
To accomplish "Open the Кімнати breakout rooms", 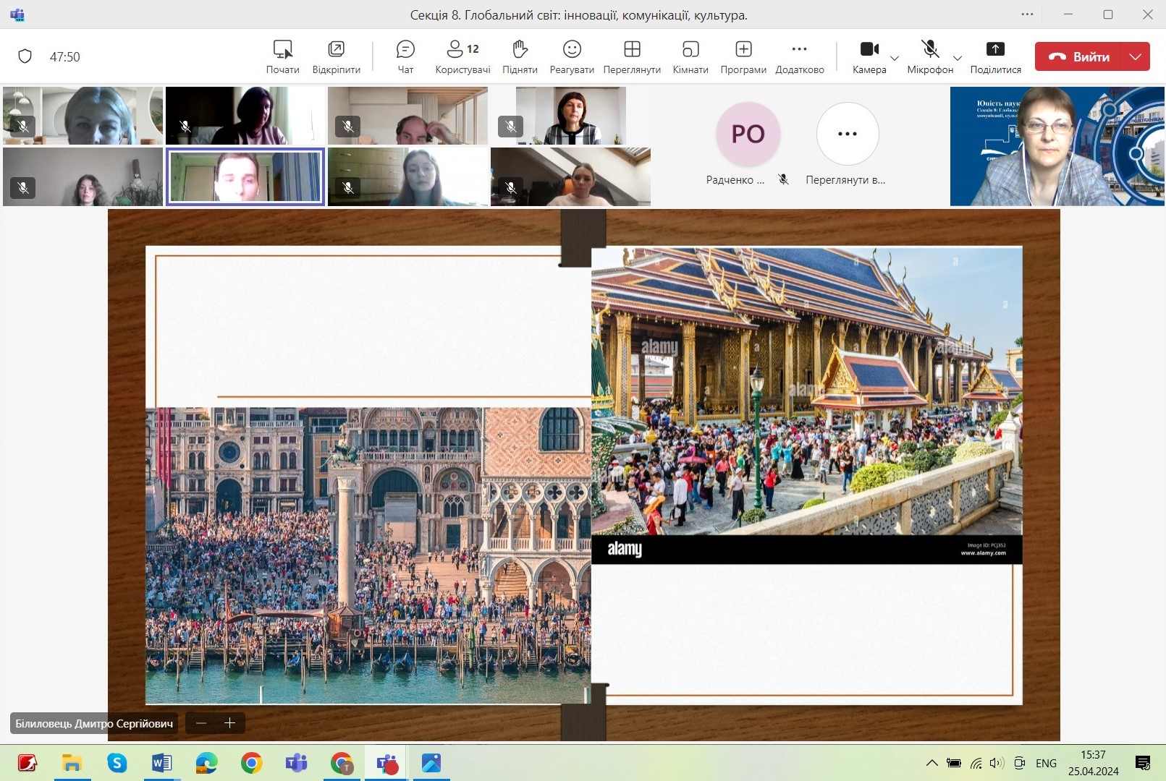I will click(690, 56).
